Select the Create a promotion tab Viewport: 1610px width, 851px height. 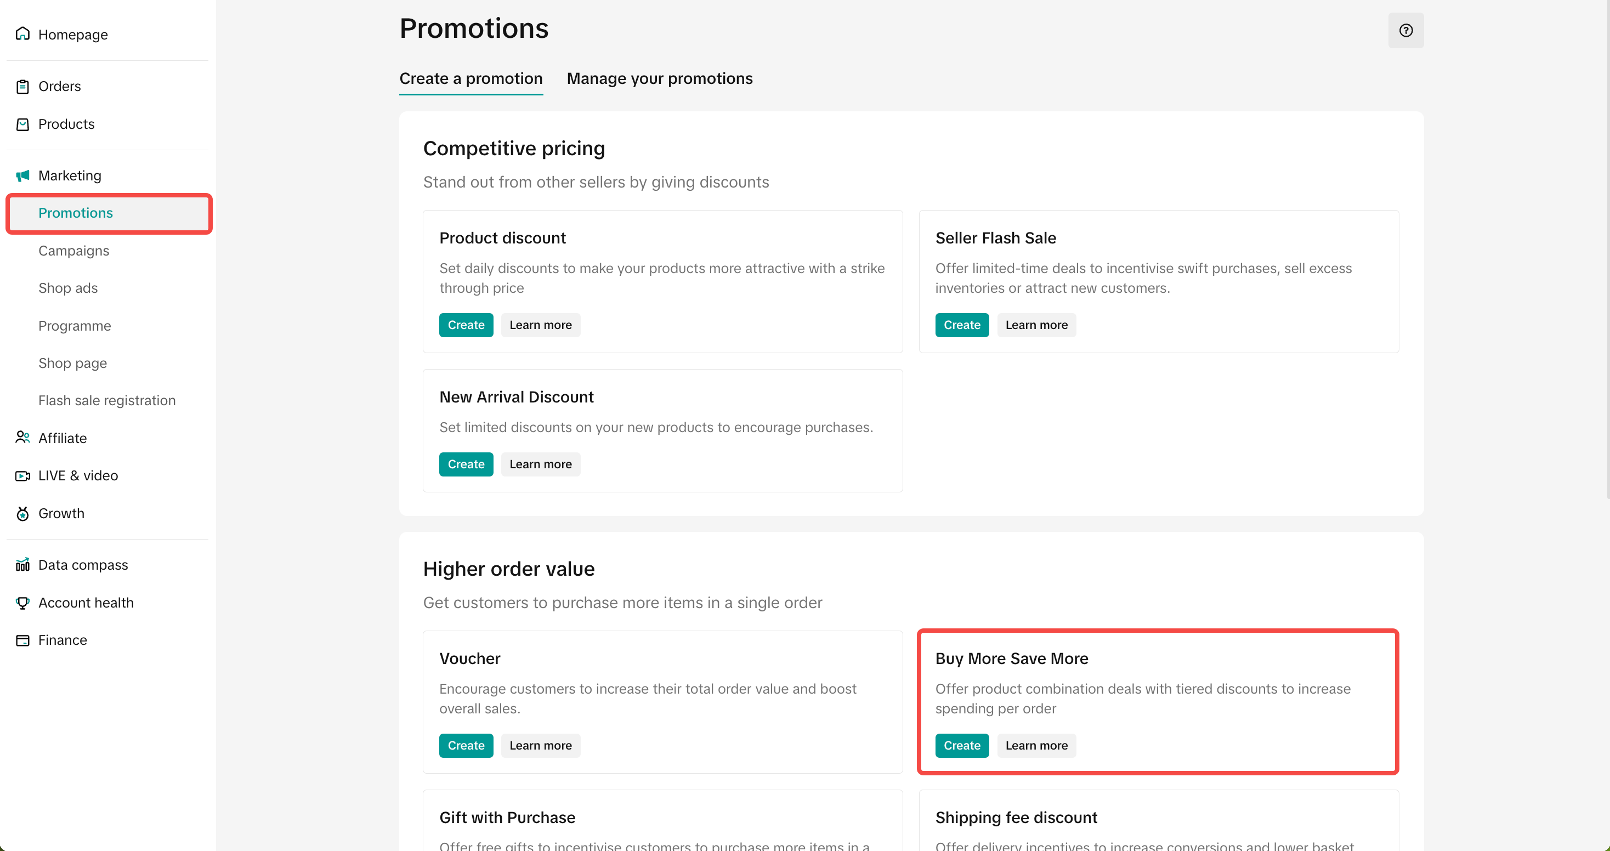tap(470, 79)
